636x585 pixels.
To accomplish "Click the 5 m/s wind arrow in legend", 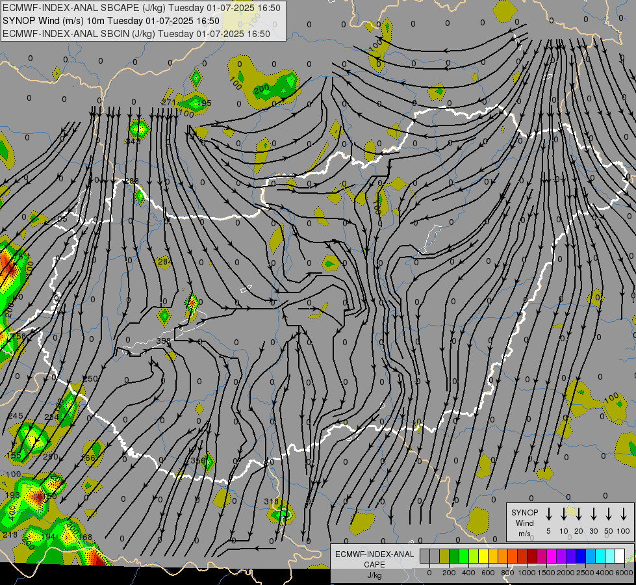I will [x=549, y=514].
